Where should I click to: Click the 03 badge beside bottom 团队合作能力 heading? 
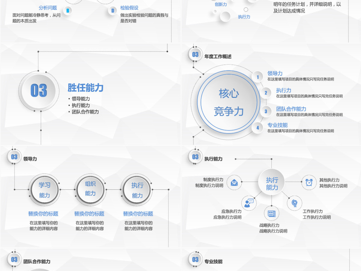(x=14, y=260)
